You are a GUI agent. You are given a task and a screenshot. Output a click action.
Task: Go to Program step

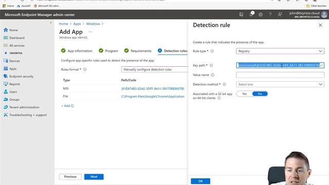point(108,51)
